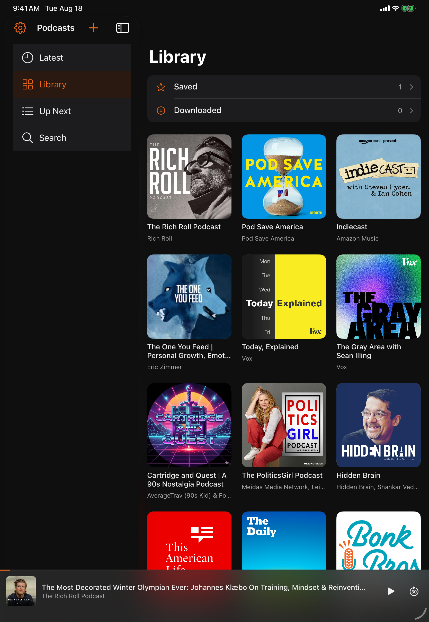Select the Library grid icon
Image resolution: width=429 pixels, height=622 pixels.
[28, 84]
